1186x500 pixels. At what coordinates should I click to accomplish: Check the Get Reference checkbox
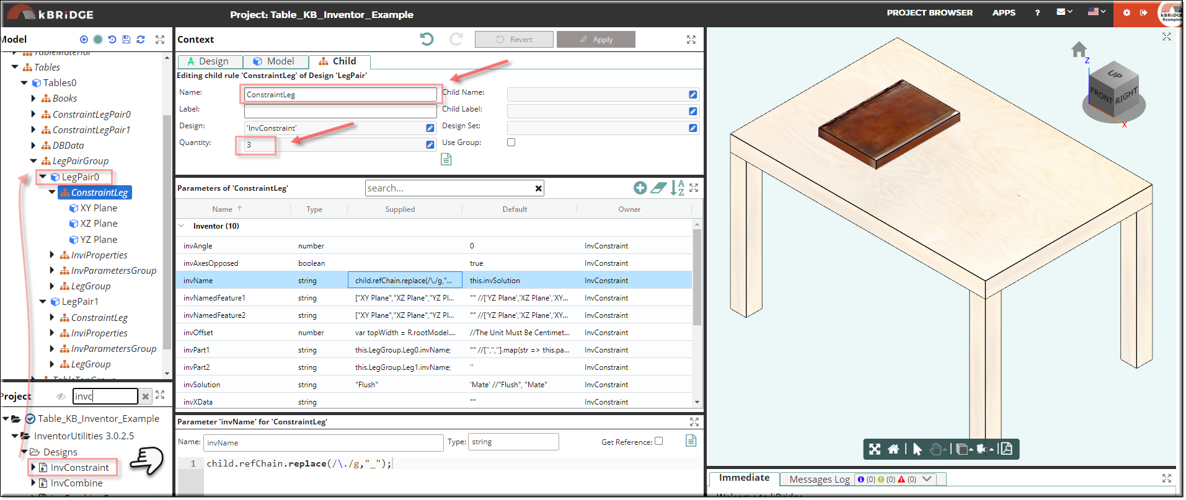(658, 441)
